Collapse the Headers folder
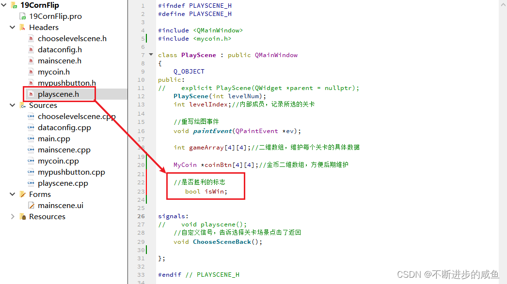This screenshot has height=284, width=507. [12, 28]
